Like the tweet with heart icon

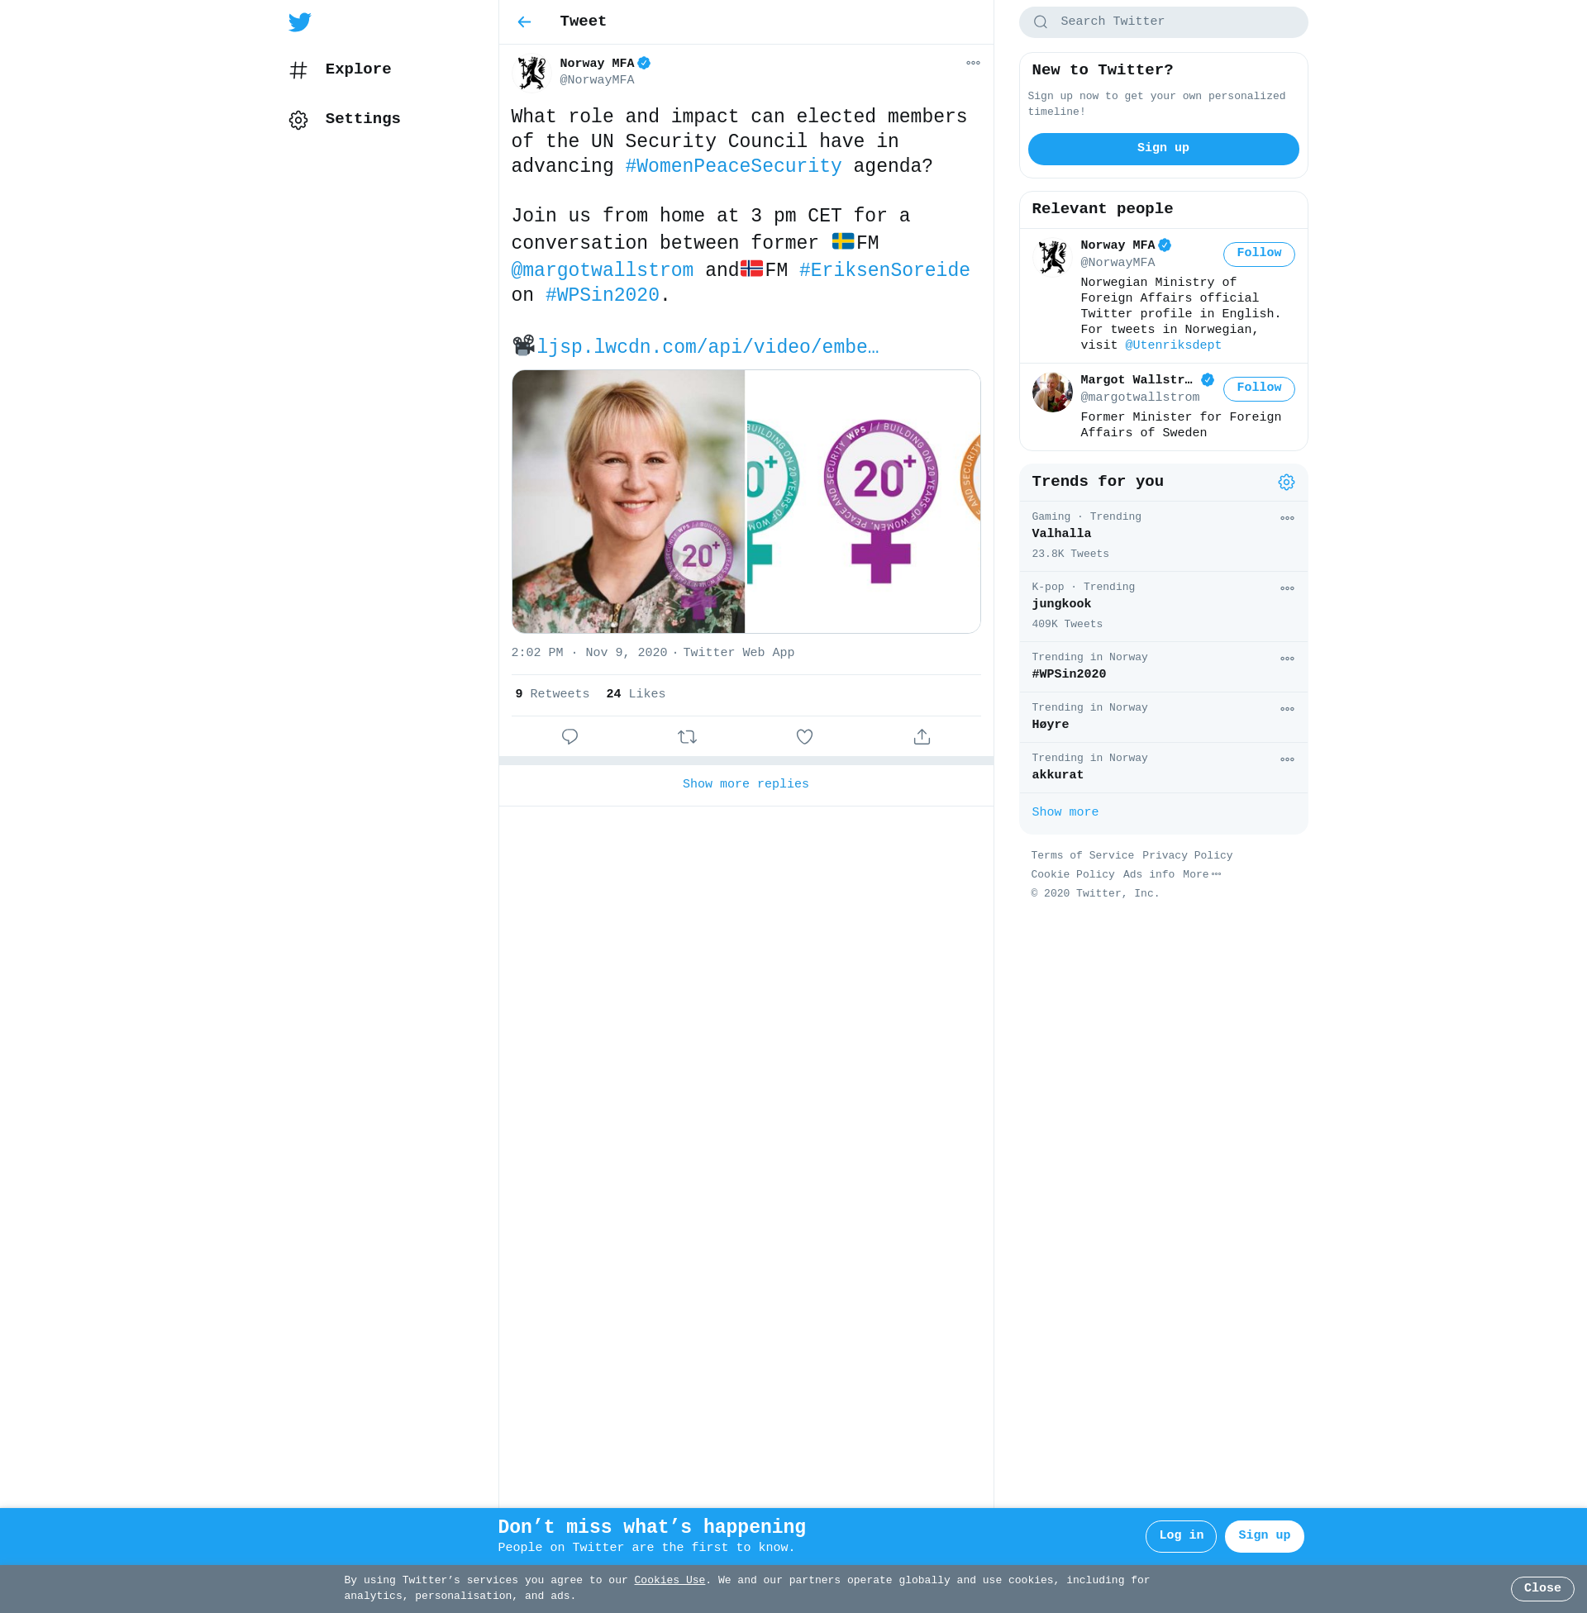pyautogui.click(x=803, y=736)
